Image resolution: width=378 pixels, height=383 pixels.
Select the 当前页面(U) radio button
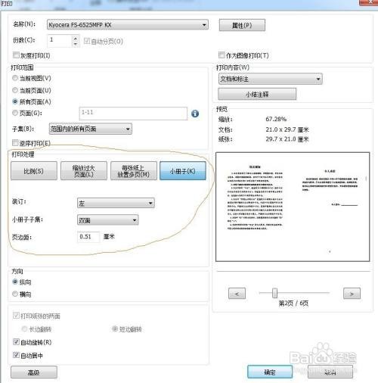(15, 90)
